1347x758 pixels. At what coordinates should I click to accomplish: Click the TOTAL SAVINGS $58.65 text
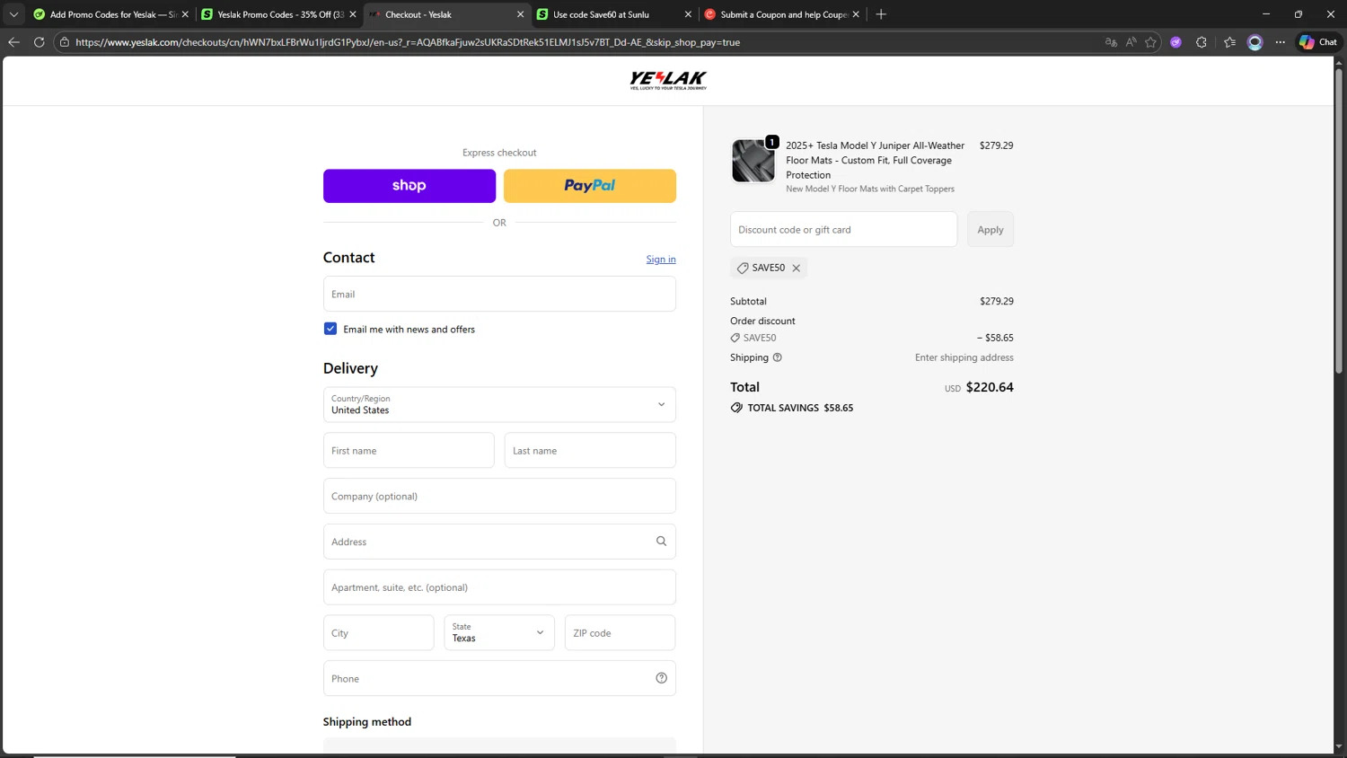pos(800,408)
